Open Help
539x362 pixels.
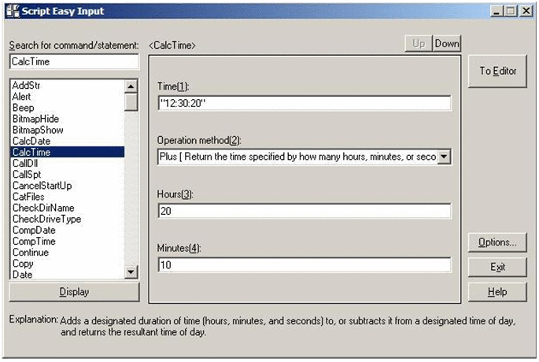click(497, 292)
